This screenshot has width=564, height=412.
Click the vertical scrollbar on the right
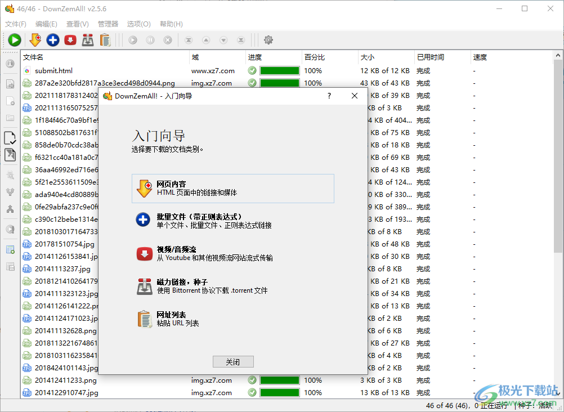pos(559,169)
